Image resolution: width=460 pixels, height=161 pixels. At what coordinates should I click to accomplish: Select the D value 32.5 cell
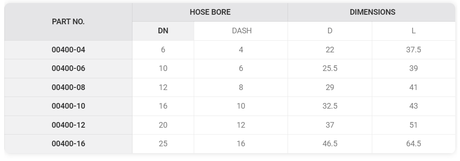330,106
